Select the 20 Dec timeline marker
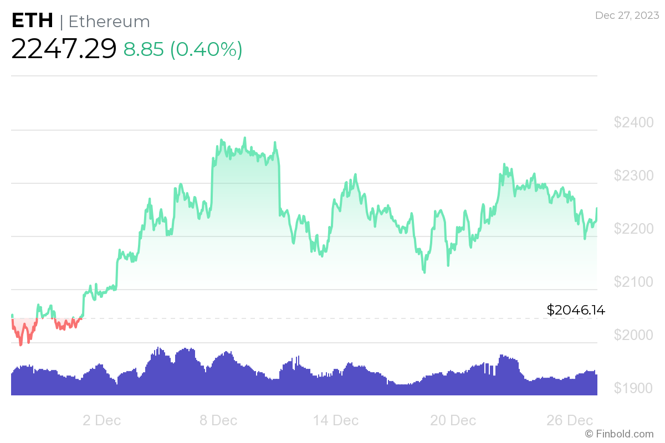This screenshot has width=665, height=443. [x=453, y=420]
